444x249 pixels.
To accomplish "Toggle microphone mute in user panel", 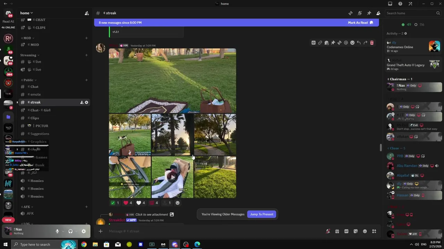I will pyautogui.click(x=57, y=231).
